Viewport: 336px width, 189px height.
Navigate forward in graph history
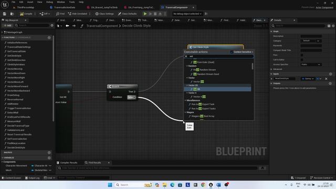pyautogui.click(x=74, y=26)
